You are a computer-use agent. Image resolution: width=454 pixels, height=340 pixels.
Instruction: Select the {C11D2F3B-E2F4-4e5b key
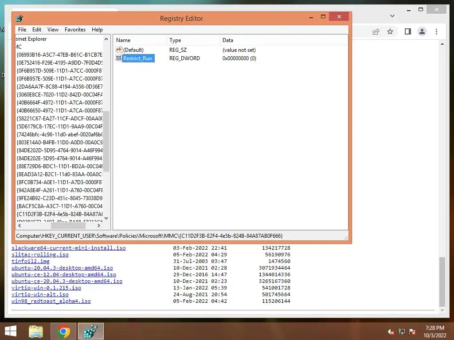pyautogui.click(x=59, y=214)
